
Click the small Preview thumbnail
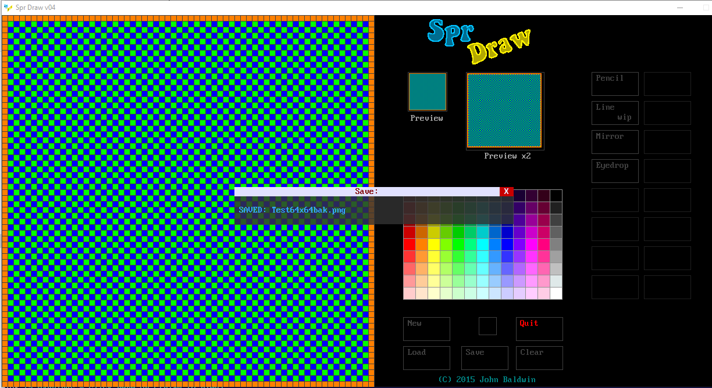click(x=427, y=92)
